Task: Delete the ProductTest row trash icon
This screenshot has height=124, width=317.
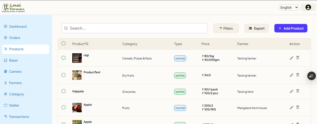Action: coord(298,75)
